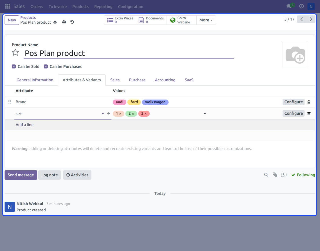Image resolution: width=320 pixels, height=251 pixels.
Task: Upload a product image via the camera placeholder
Action: coord(295,54)
